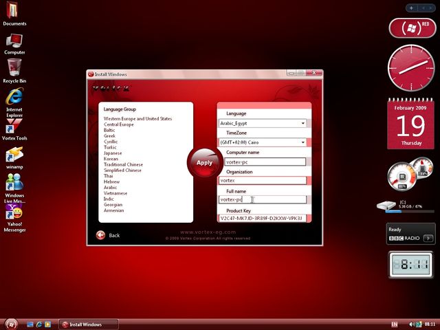Viewport: 440px width, 330px height.
Task: Select Cyrillic language group
Action: [x=111, y=142]
